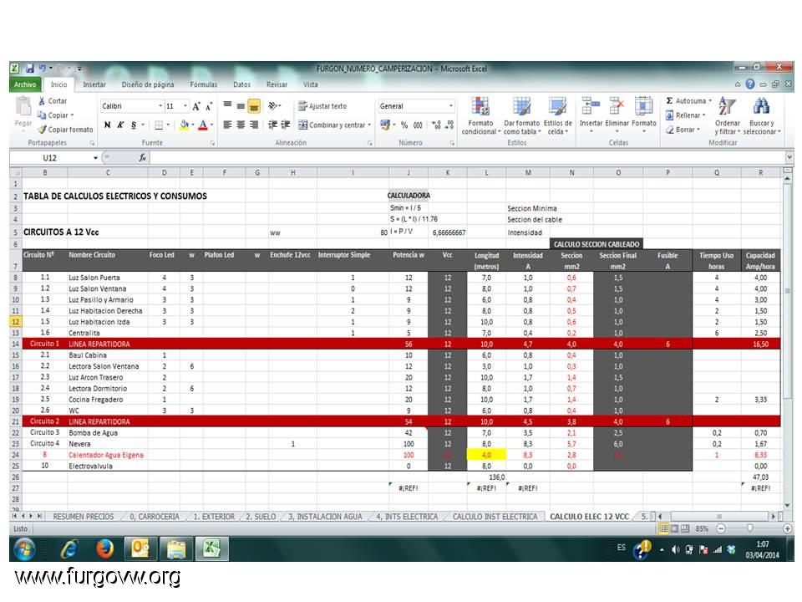Toggle italic K formatting
The width and height of the screenshot is (802, 602).
pos(120,125)
